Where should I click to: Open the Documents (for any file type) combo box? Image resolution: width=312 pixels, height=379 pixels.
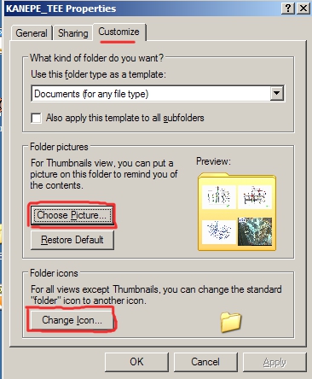158,93
